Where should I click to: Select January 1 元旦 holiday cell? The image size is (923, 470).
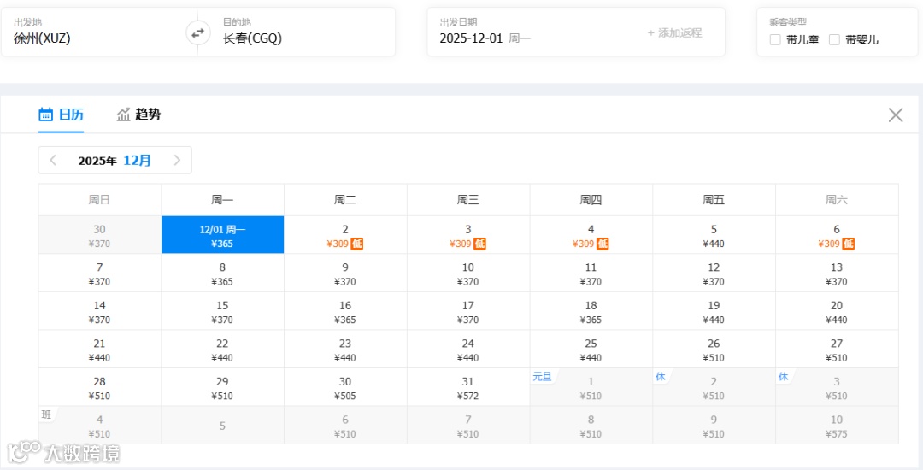click(x=591, y=388)
